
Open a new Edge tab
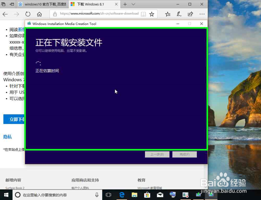[125, 4]
